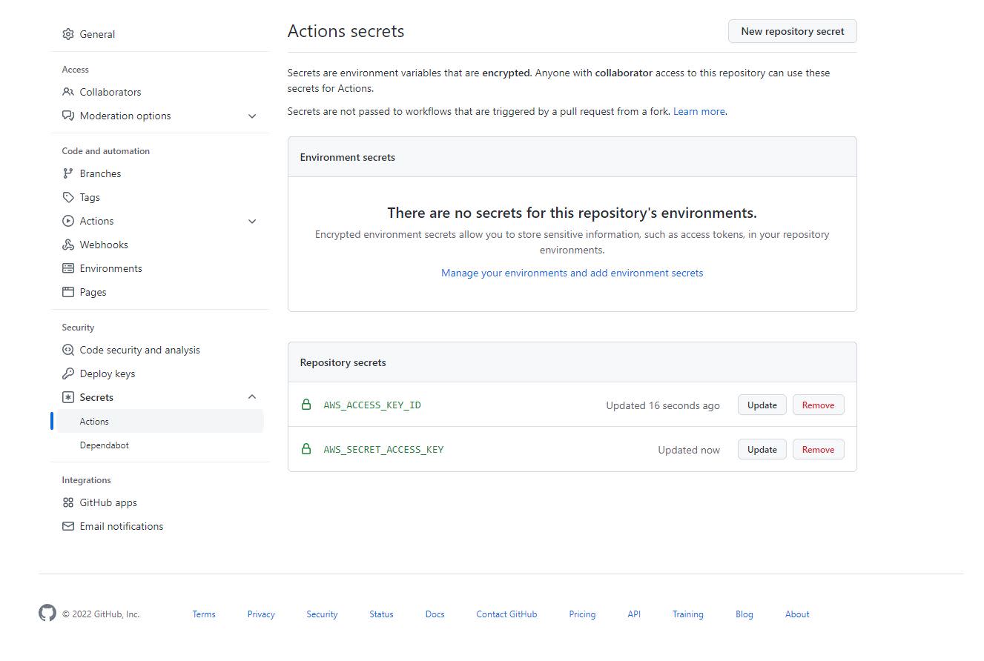Collapse the Secrets section
The image size is (984, 661).
click(252, 396)
